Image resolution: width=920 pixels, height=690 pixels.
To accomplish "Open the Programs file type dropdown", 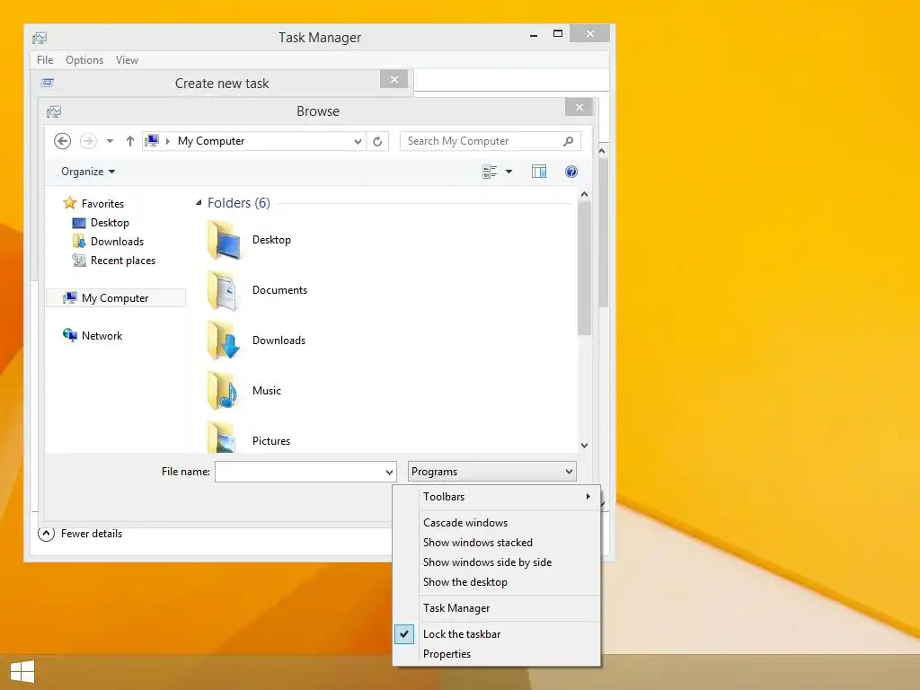I will point(492,472).
